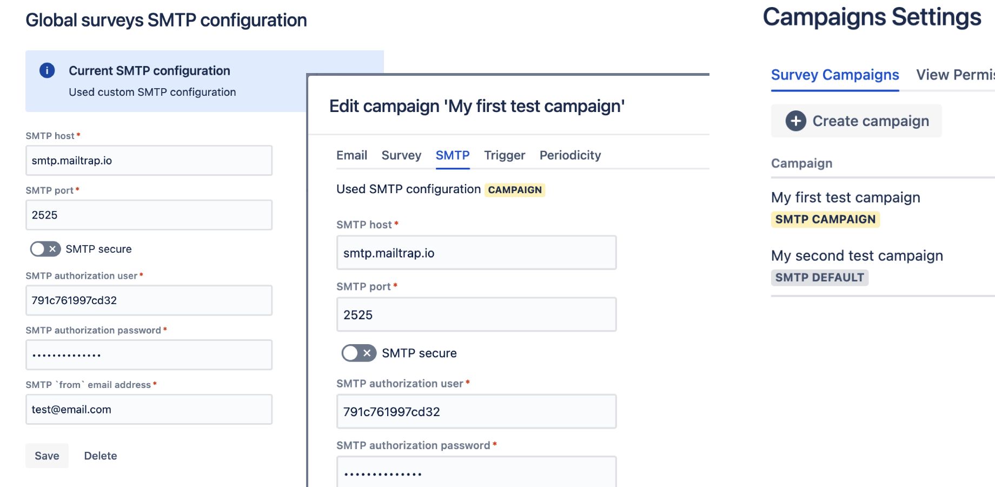Open My second test campaign entry
The height and width of the screenshot is (487, 995).
[857, 255]
